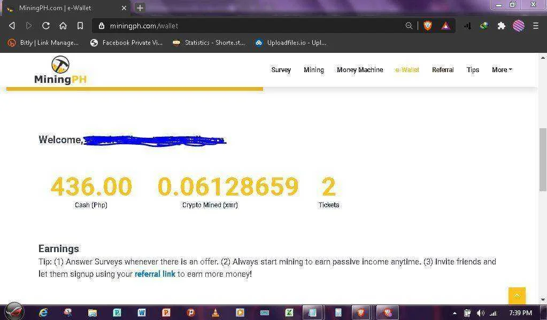Click the lock icon in the address bar
This screenshot has width=547, height=320.
click(x=102, y=26)
